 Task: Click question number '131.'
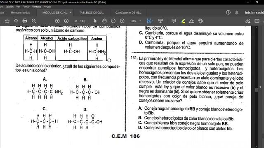point(134,58)
